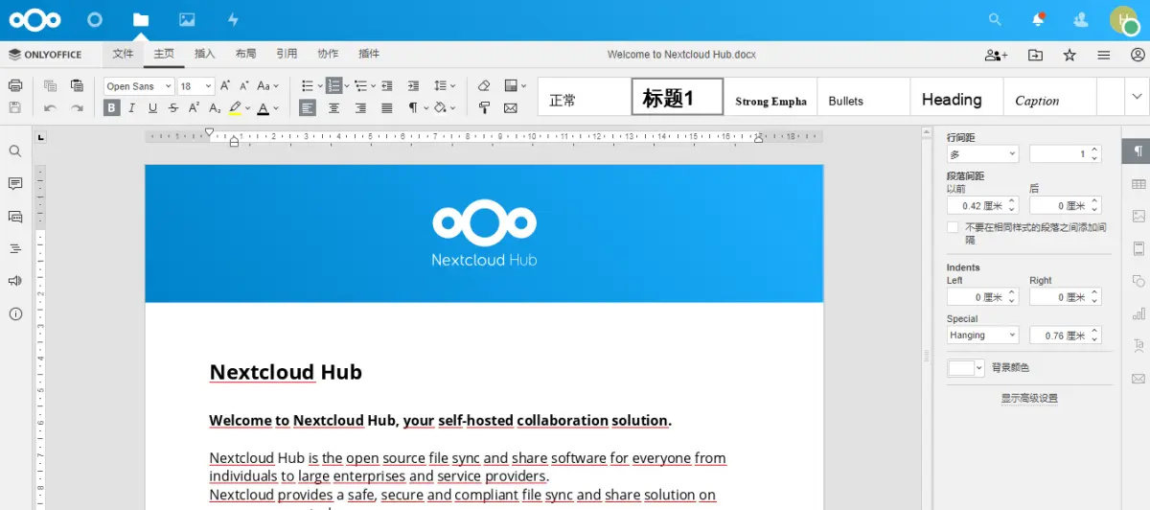
Task: Click 显示高级设置 link
Action: (x=1029, y=398)
